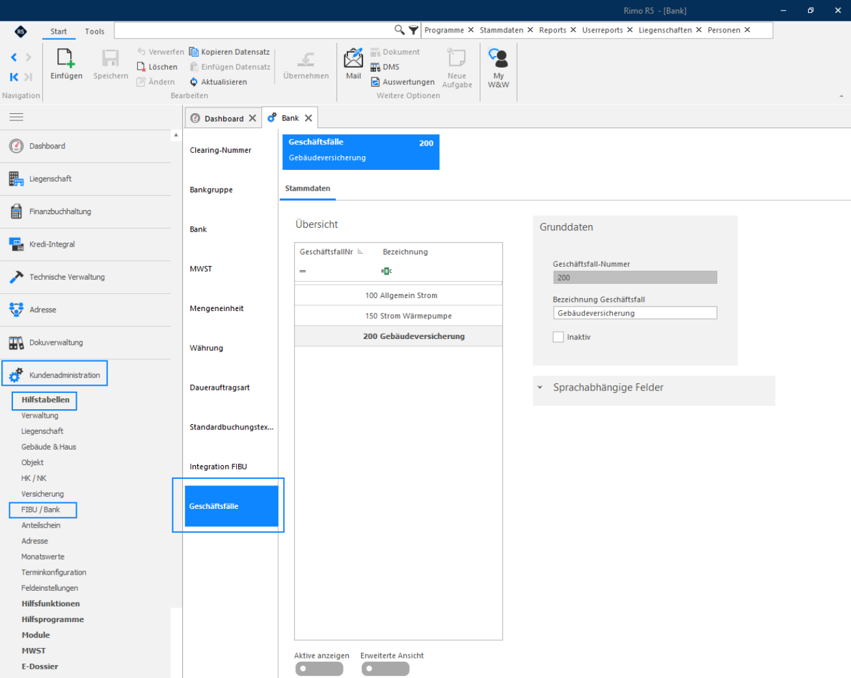851x678 pixels.
Task: Collapse the ribbon with the small arrow
Action: tap(841, 96)
